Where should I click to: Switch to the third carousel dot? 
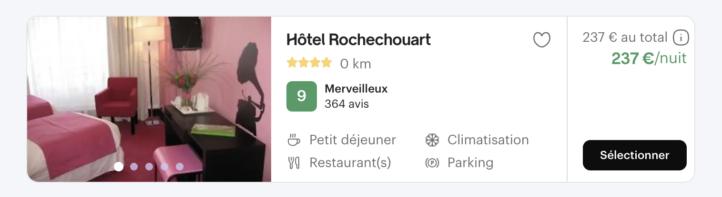tap(149, 167)
